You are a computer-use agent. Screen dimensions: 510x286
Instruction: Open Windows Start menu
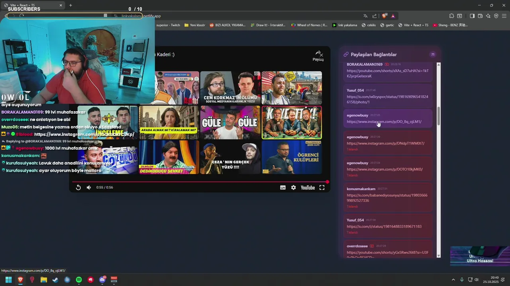coord(8,280)
